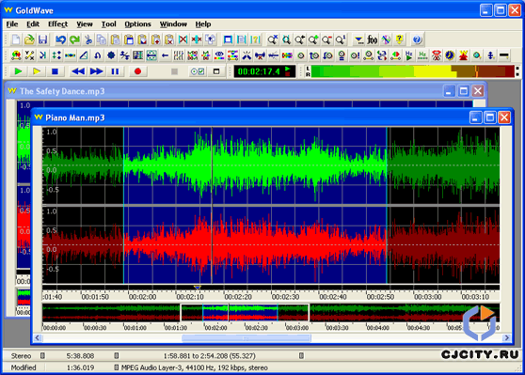Open control properties with the checkmark button

(x=198, y=71)
